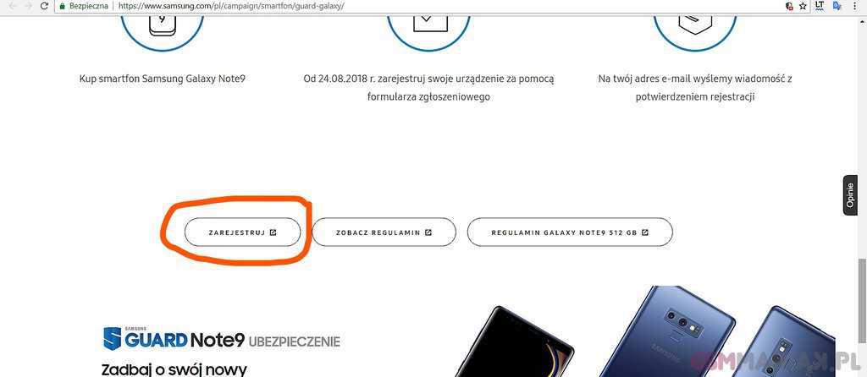Click the green secure padlock icon
The height and width of the screenshot is (377, 867).
pyautogui.click(x=63, y=6)
